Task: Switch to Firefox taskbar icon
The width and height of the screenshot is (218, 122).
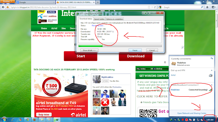Action: pyautogui.click(x=34, y=120)
